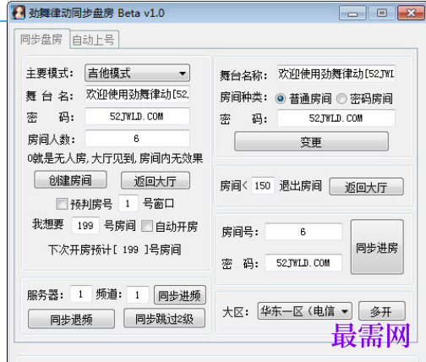This screenshot has height=362, width=426.
Task: Click the 同步退频 button
Action: (x=71, y=319)
